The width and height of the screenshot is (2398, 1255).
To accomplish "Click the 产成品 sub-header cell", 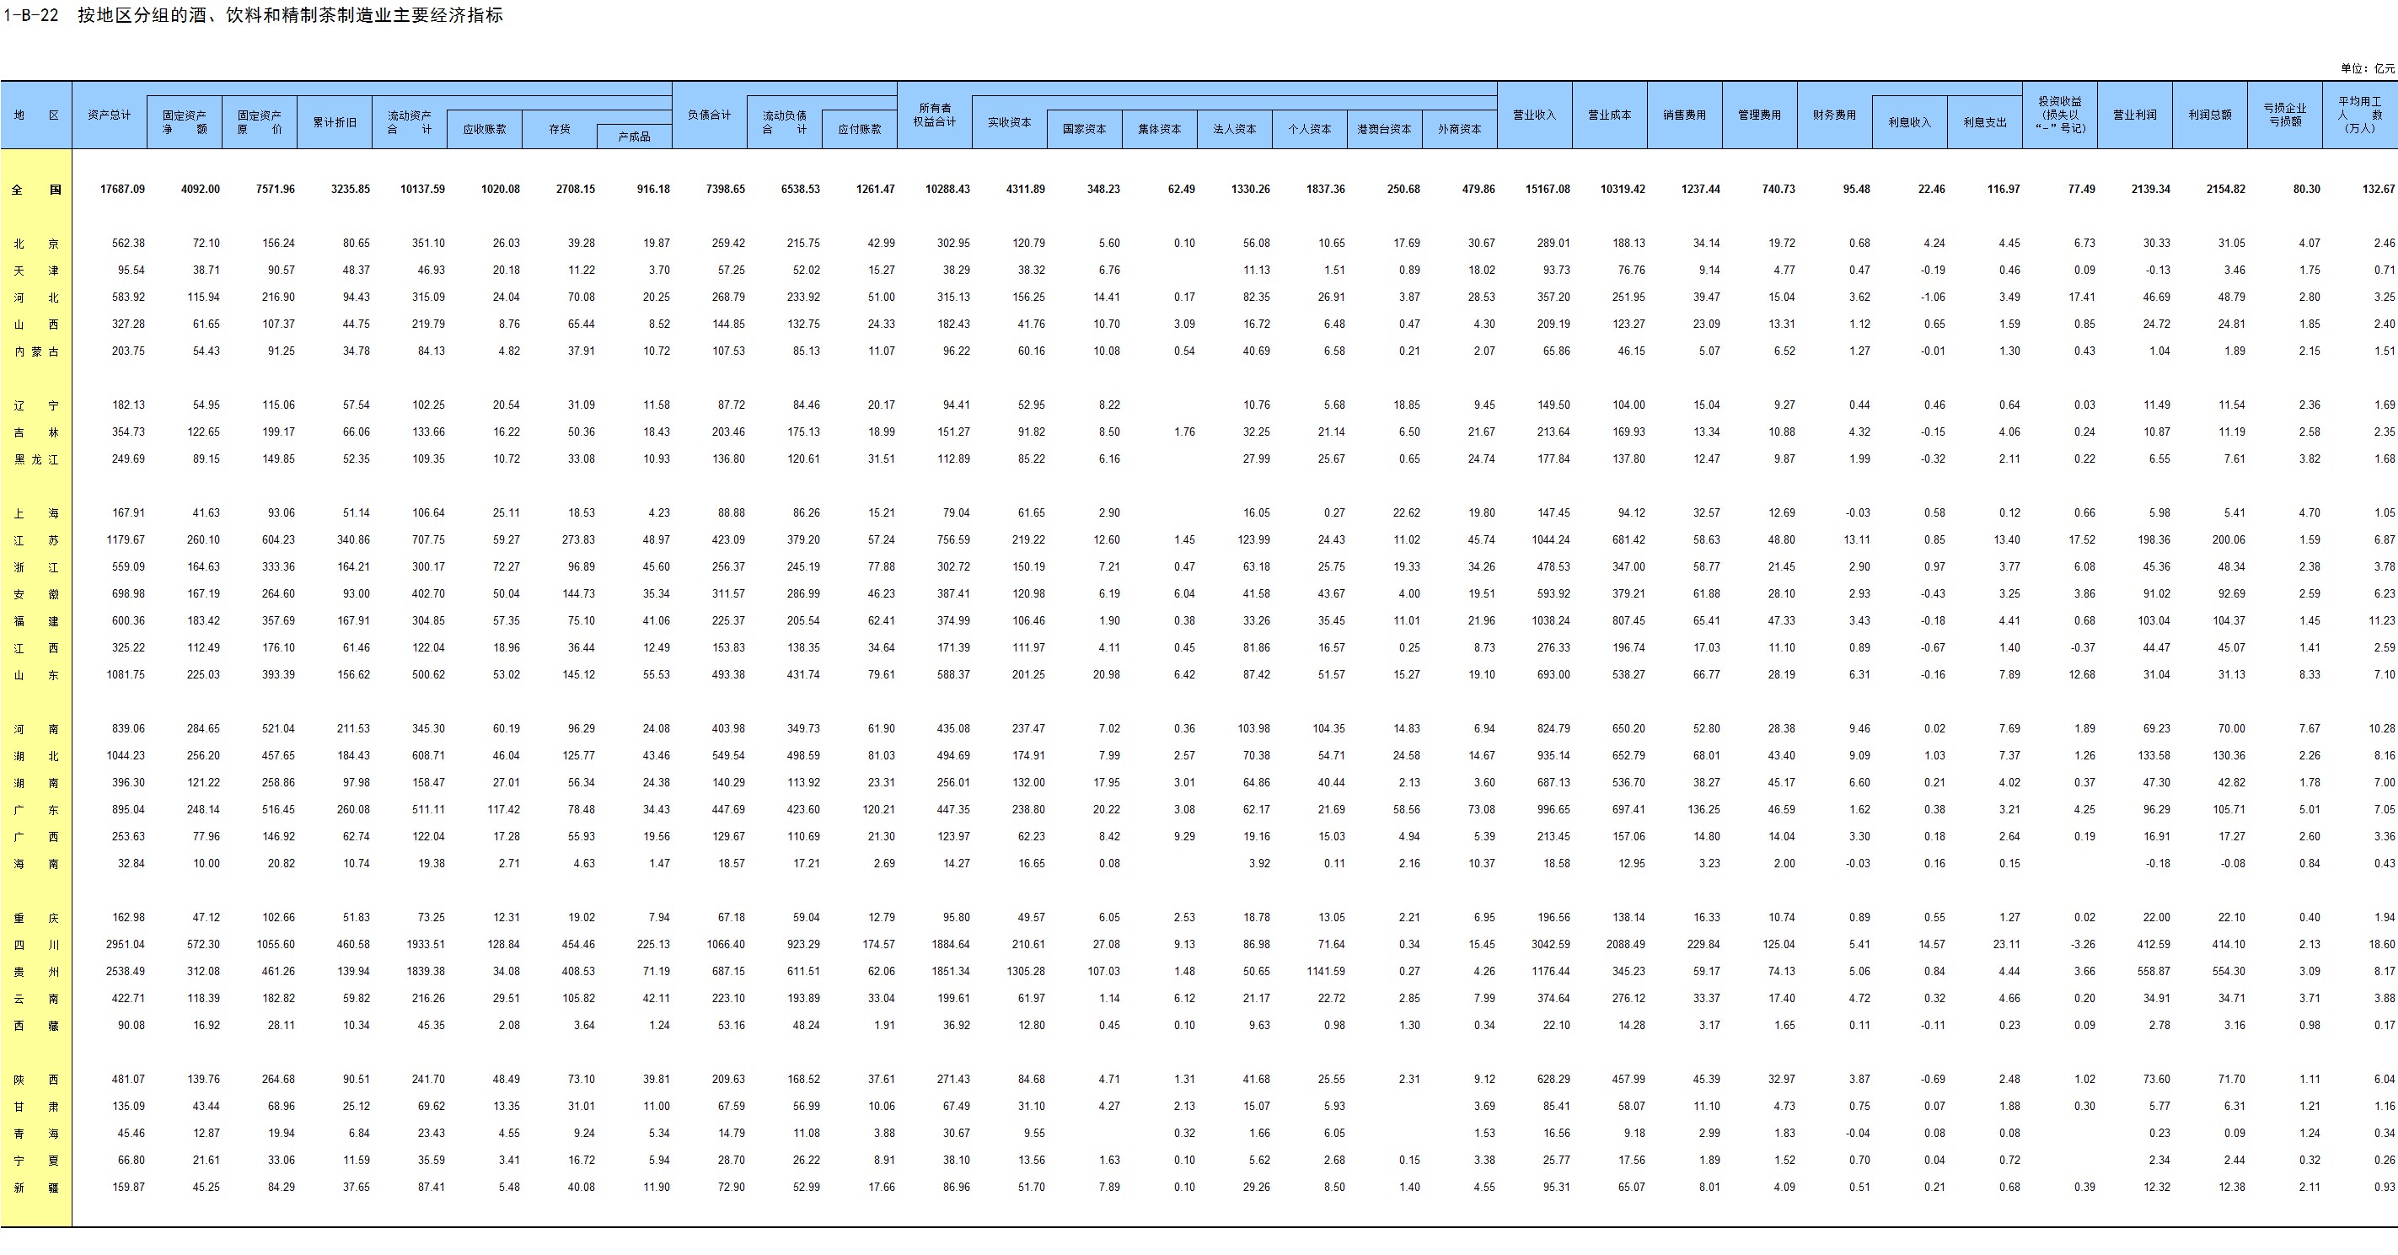I will tap(634, 137).
